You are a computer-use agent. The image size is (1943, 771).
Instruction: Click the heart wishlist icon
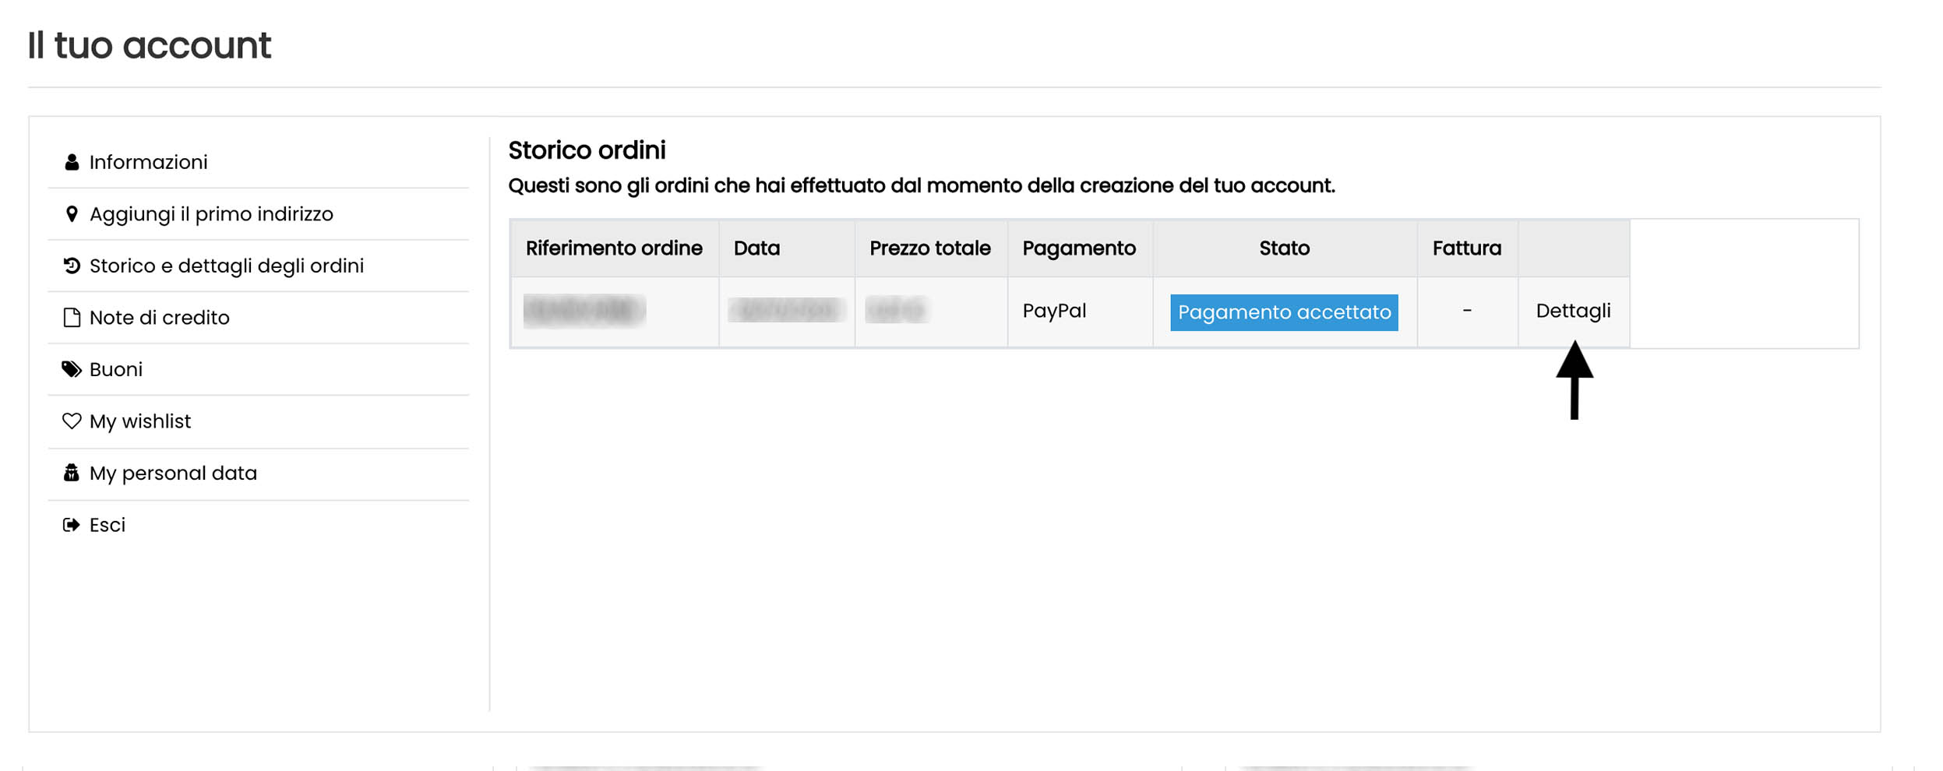72,421
